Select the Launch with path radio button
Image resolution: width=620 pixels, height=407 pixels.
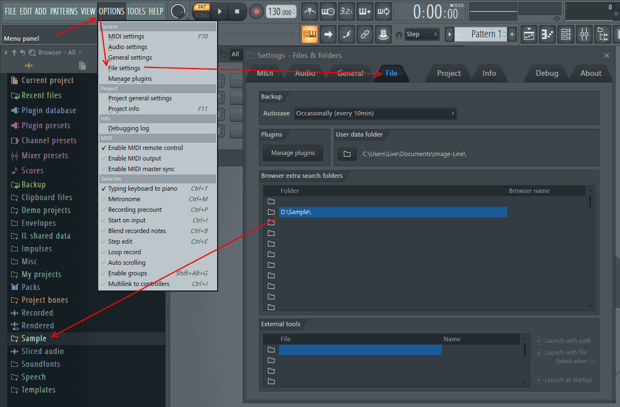click(539, 341)
